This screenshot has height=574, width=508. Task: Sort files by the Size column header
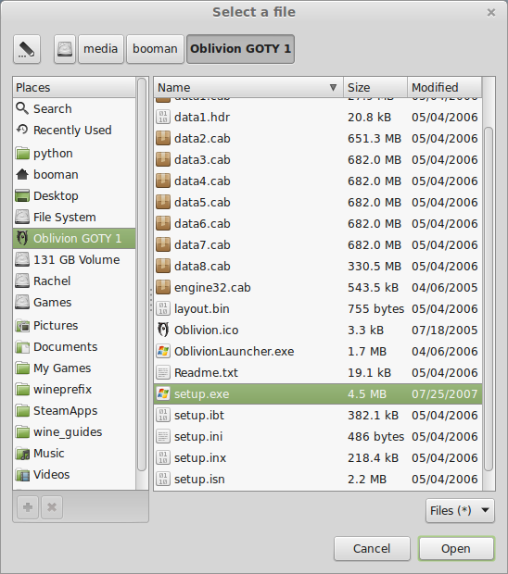(375, 88)
